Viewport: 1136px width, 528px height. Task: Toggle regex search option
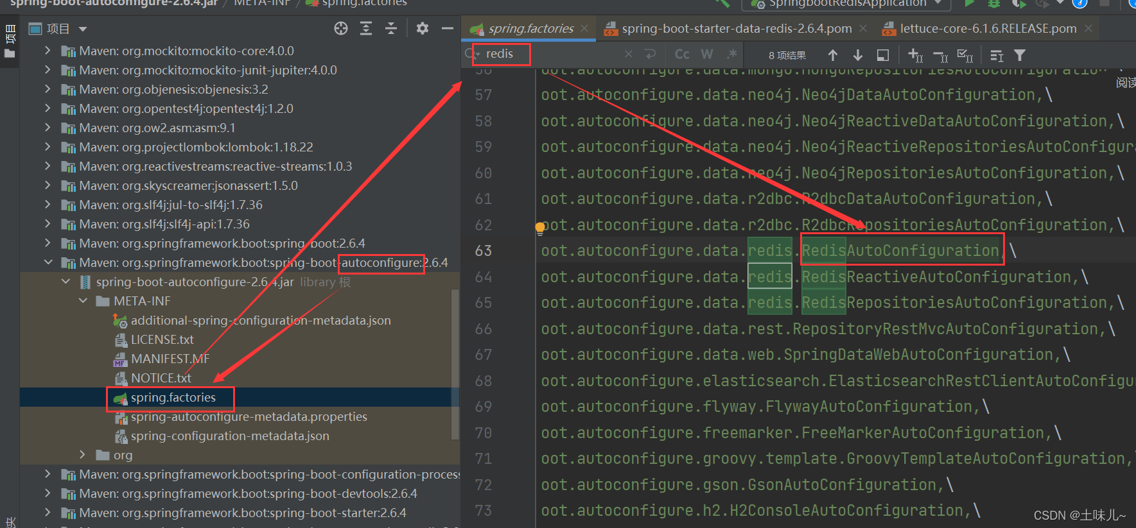coord(731,55)
